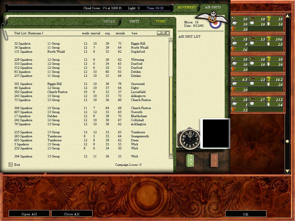Click the black preview thumbnail box
Image resolution: width=295 pixels, height=221 pixels.
(216, 134)
